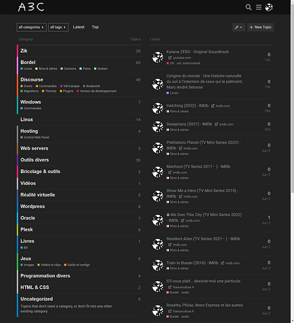Open the Programmation divers category

(45, 276)
